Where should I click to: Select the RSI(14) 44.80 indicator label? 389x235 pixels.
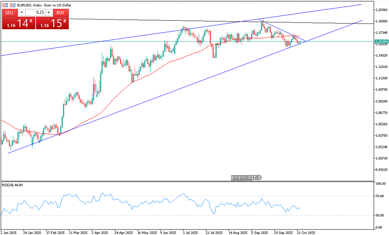coord(12,185)
